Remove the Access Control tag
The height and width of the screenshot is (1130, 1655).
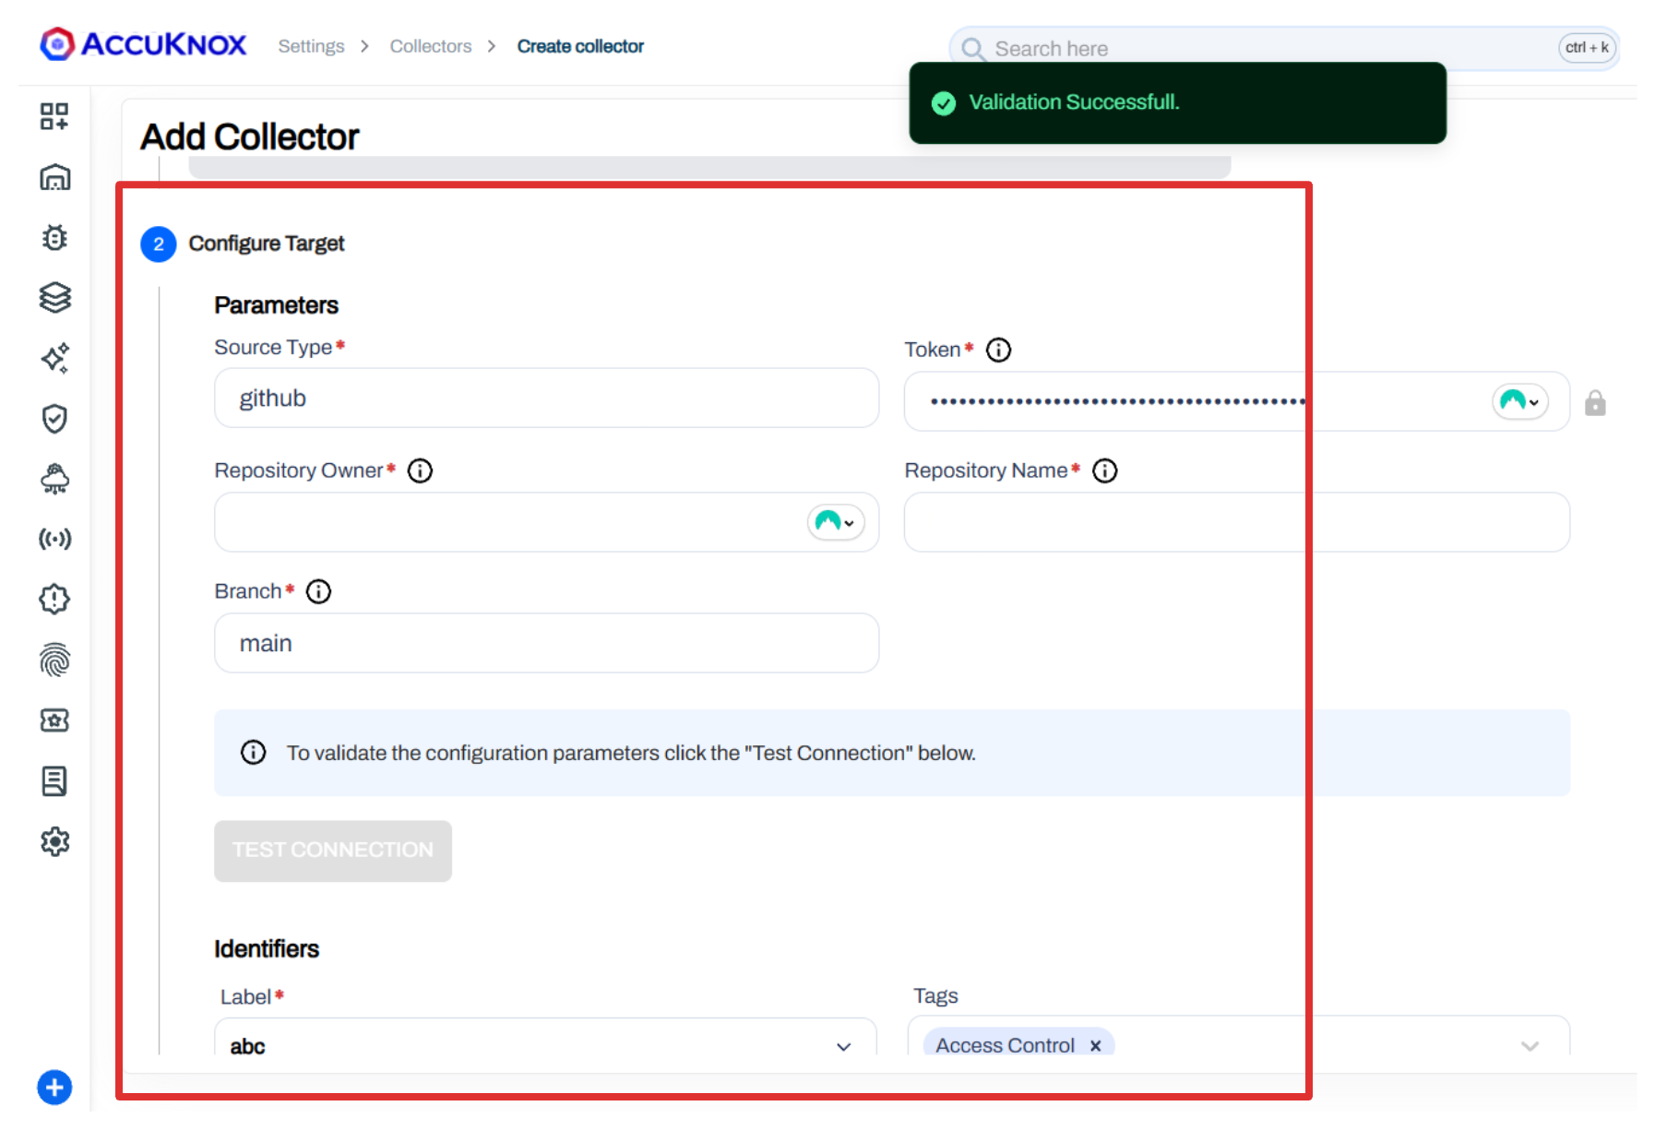click(x=1094, y=1044)
